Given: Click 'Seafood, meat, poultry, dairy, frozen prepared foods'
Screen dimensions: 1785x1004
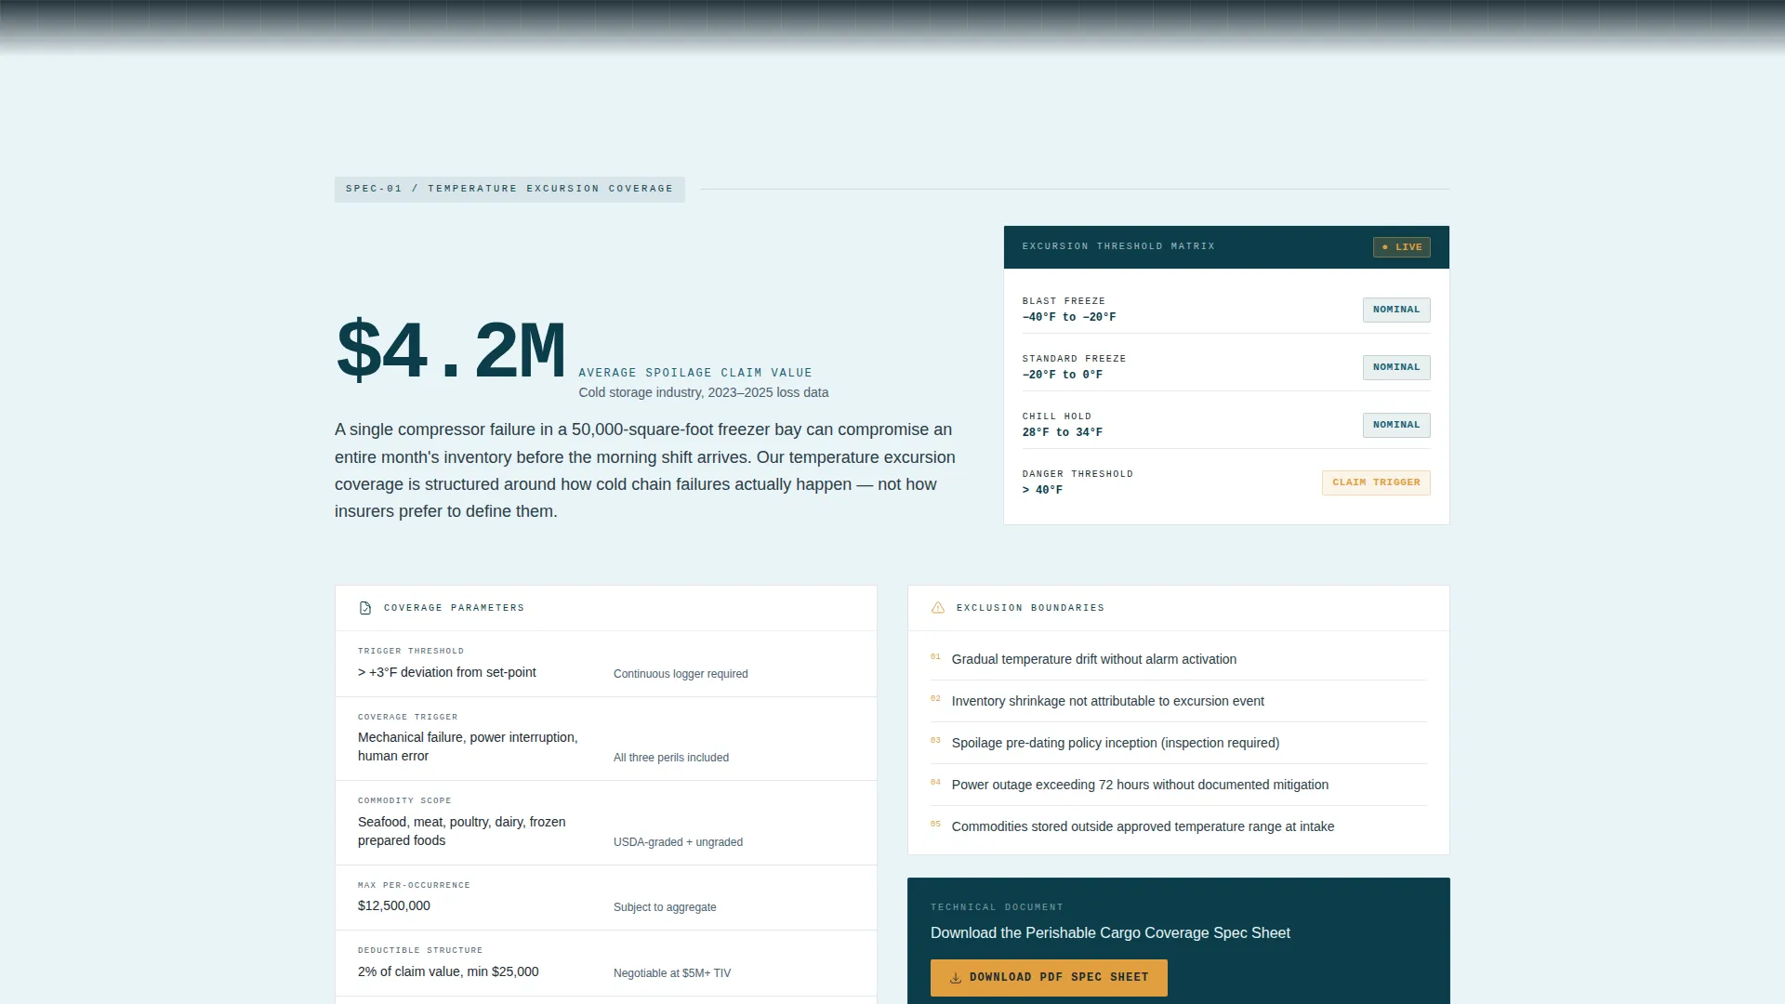Looking at the screenshot, I should (462, 831).
